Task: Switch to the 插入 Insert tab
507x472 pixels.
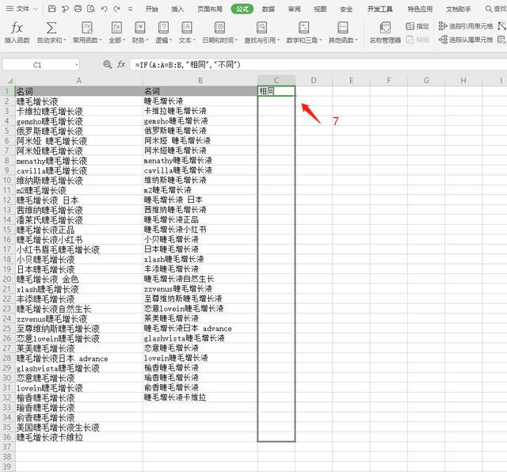Action: (177, 9)
